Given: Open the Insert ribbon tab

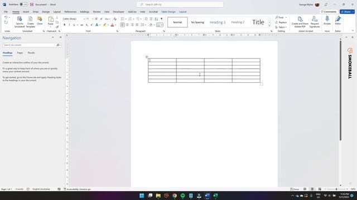Looking at the screenshot, I should coord(26,12).
